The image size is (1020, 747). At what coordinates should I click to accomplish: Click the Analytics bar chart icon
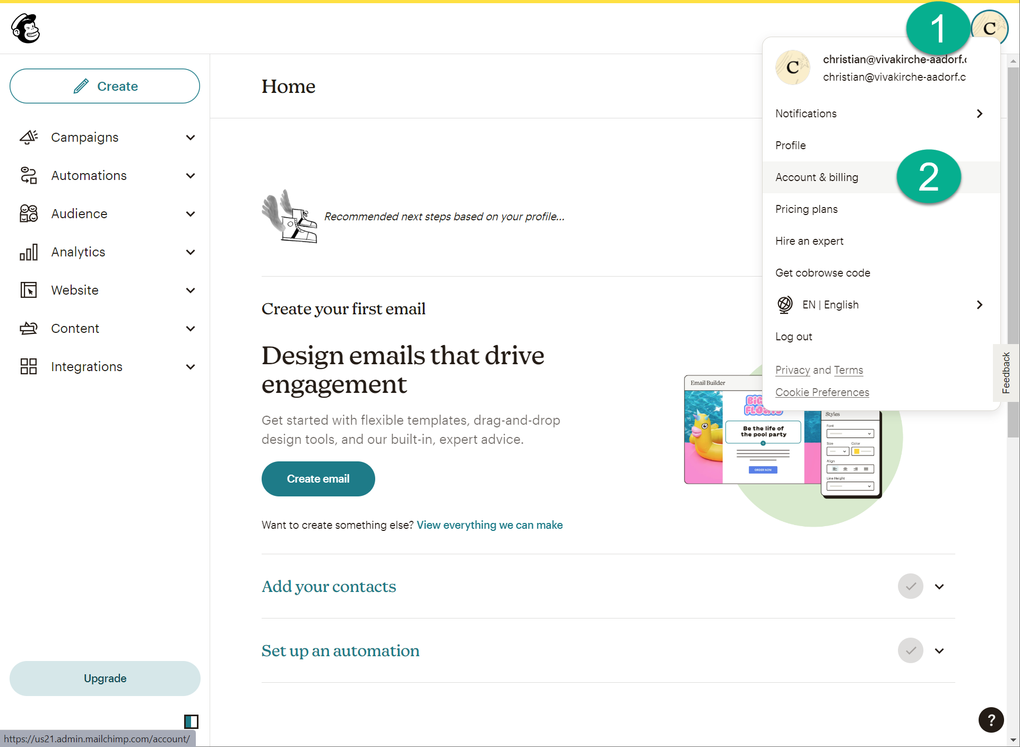point(29,252)
